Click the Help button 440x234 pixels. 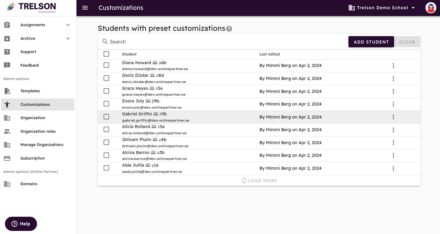pyautogui.click(x=21, y=224)
